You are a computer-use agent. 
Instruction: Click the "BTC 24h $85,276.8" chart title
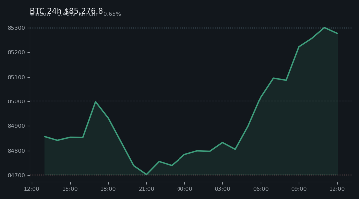pos(66,11)
